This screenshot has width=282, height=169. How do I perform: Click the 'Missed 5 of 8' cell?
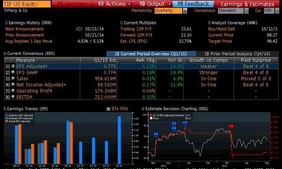(x=256, y=79)
